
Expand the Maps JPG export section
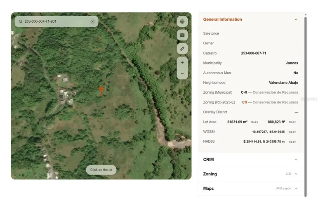point(251,188)
